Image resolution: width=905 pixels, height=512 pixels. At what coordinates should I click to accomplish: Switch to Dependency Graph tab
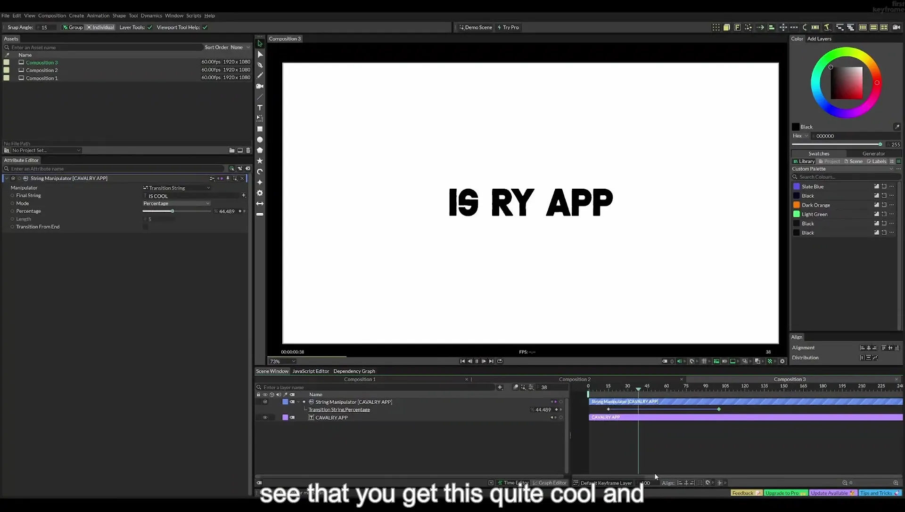pyautogui.click(x=354, y=371)
